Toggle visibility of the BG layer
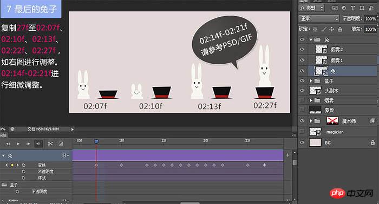Screen dimensions: 379x204 coord(302,142)
